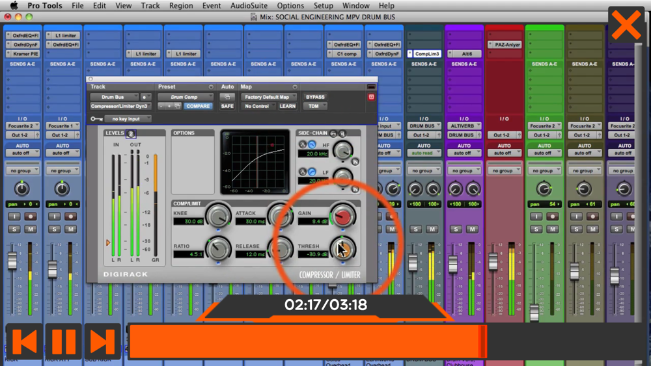Open the Window menu
Screen dimensions: 651x366
356,5
